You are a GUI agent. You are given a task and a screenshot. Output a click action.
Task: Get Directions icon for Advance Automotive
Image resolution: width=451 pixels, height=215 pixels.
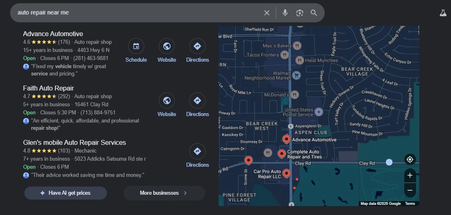[x=197, y=46]
